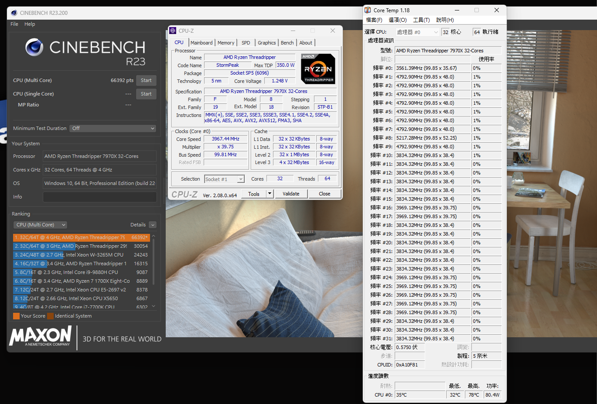Select ranking row 2 Threadripper 30054
Screen dimensions: 597x404
click(82, 246)
